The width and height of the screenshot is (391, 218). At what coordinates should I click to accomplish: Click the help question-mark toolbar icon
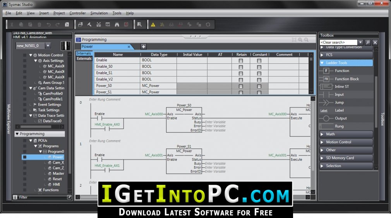pos(67,24)
